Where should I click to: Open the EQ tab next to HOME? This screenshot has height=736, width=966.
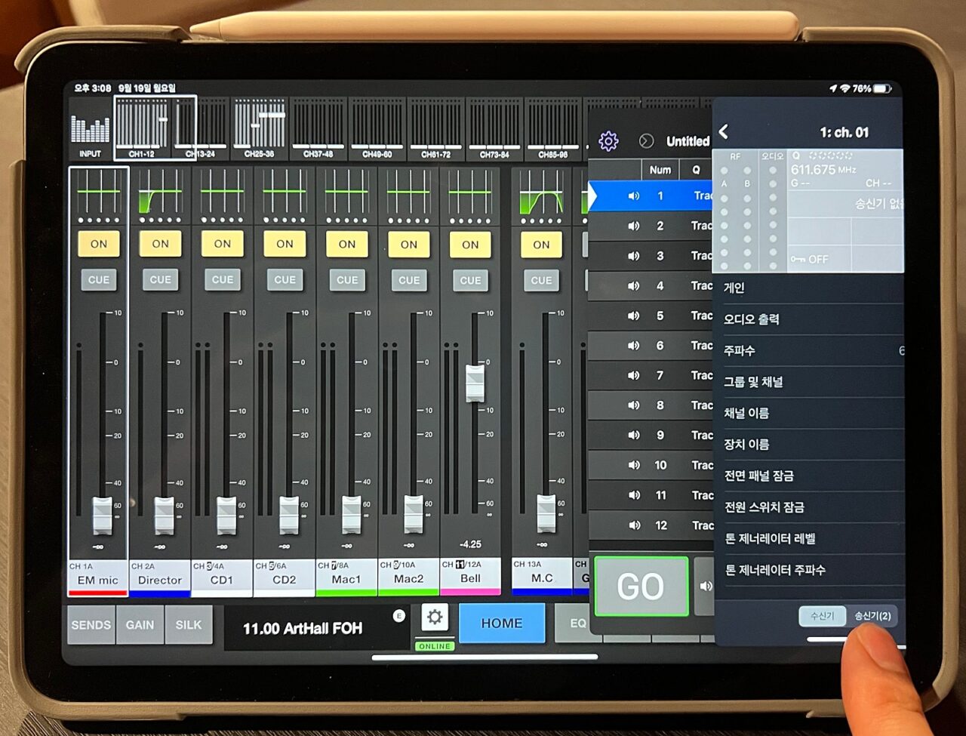click(577, 624)
